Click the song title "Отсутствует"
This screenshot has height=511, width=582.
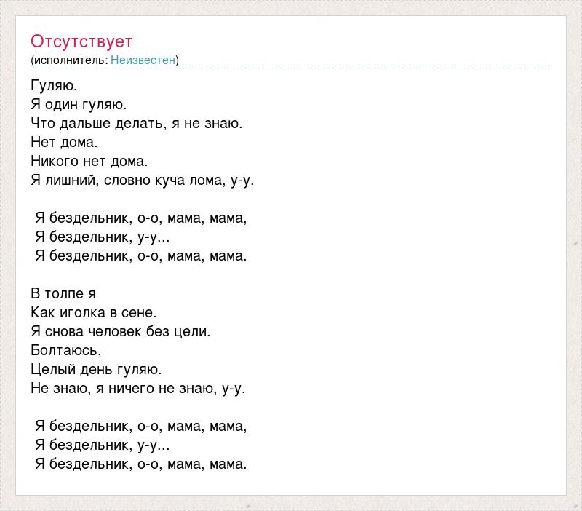81,41
